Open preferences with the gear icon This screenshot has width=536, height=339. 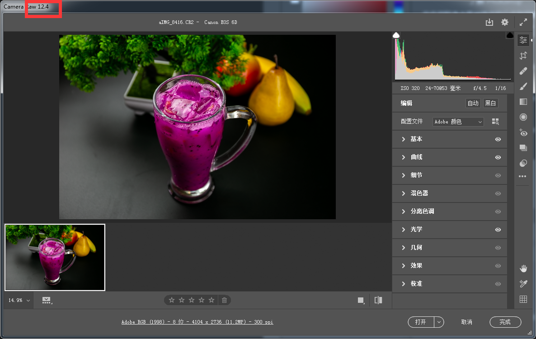[505, 22]
